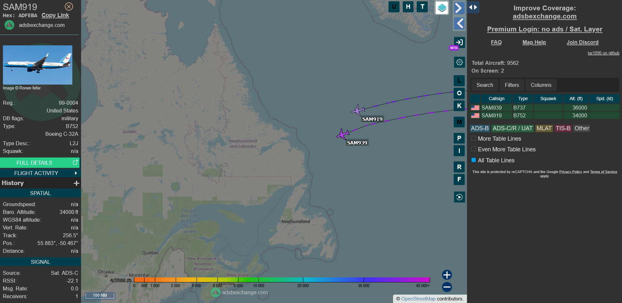Select the SAM939 aircraft on the map
This screenshot has height=303, width=622.
(x=343, y=134)
